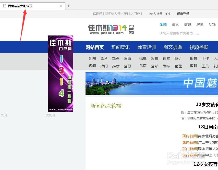
Task: Click the 军事 sub-navigation link
Action: point(128,58)
